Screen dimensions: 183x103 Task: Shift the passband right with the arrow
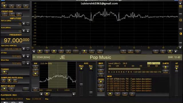click(74, 94)
